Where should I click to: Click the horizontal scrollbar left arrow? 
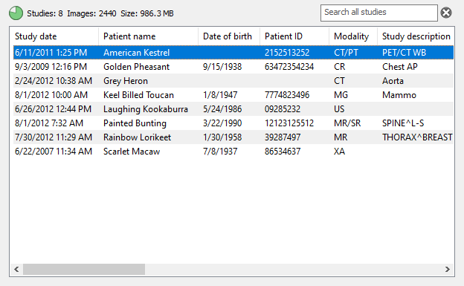pos(16,269)
